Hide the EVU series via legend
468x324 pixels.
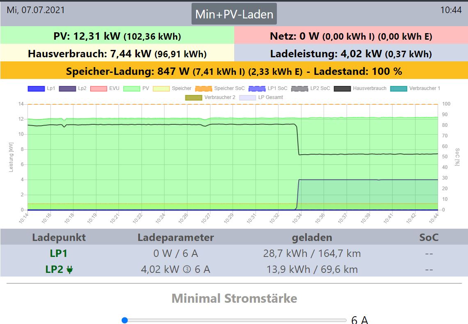105,88
